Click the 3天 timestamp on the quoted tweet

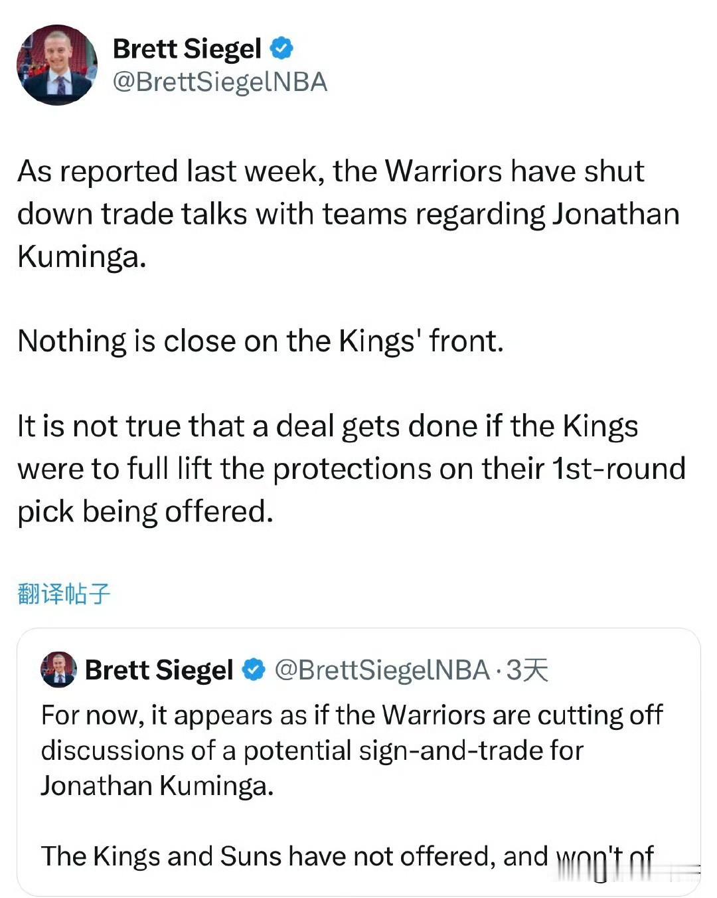528,670
